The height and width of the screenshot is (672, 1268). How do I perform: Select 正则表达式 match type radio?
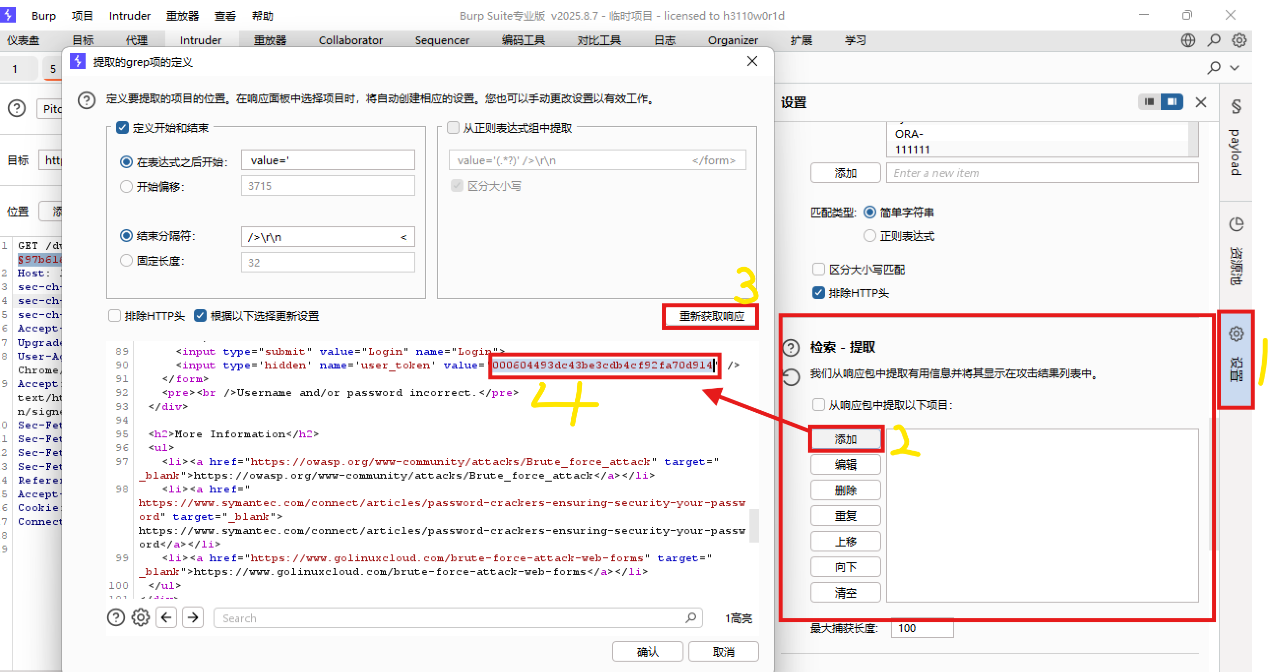coord(870,236)
